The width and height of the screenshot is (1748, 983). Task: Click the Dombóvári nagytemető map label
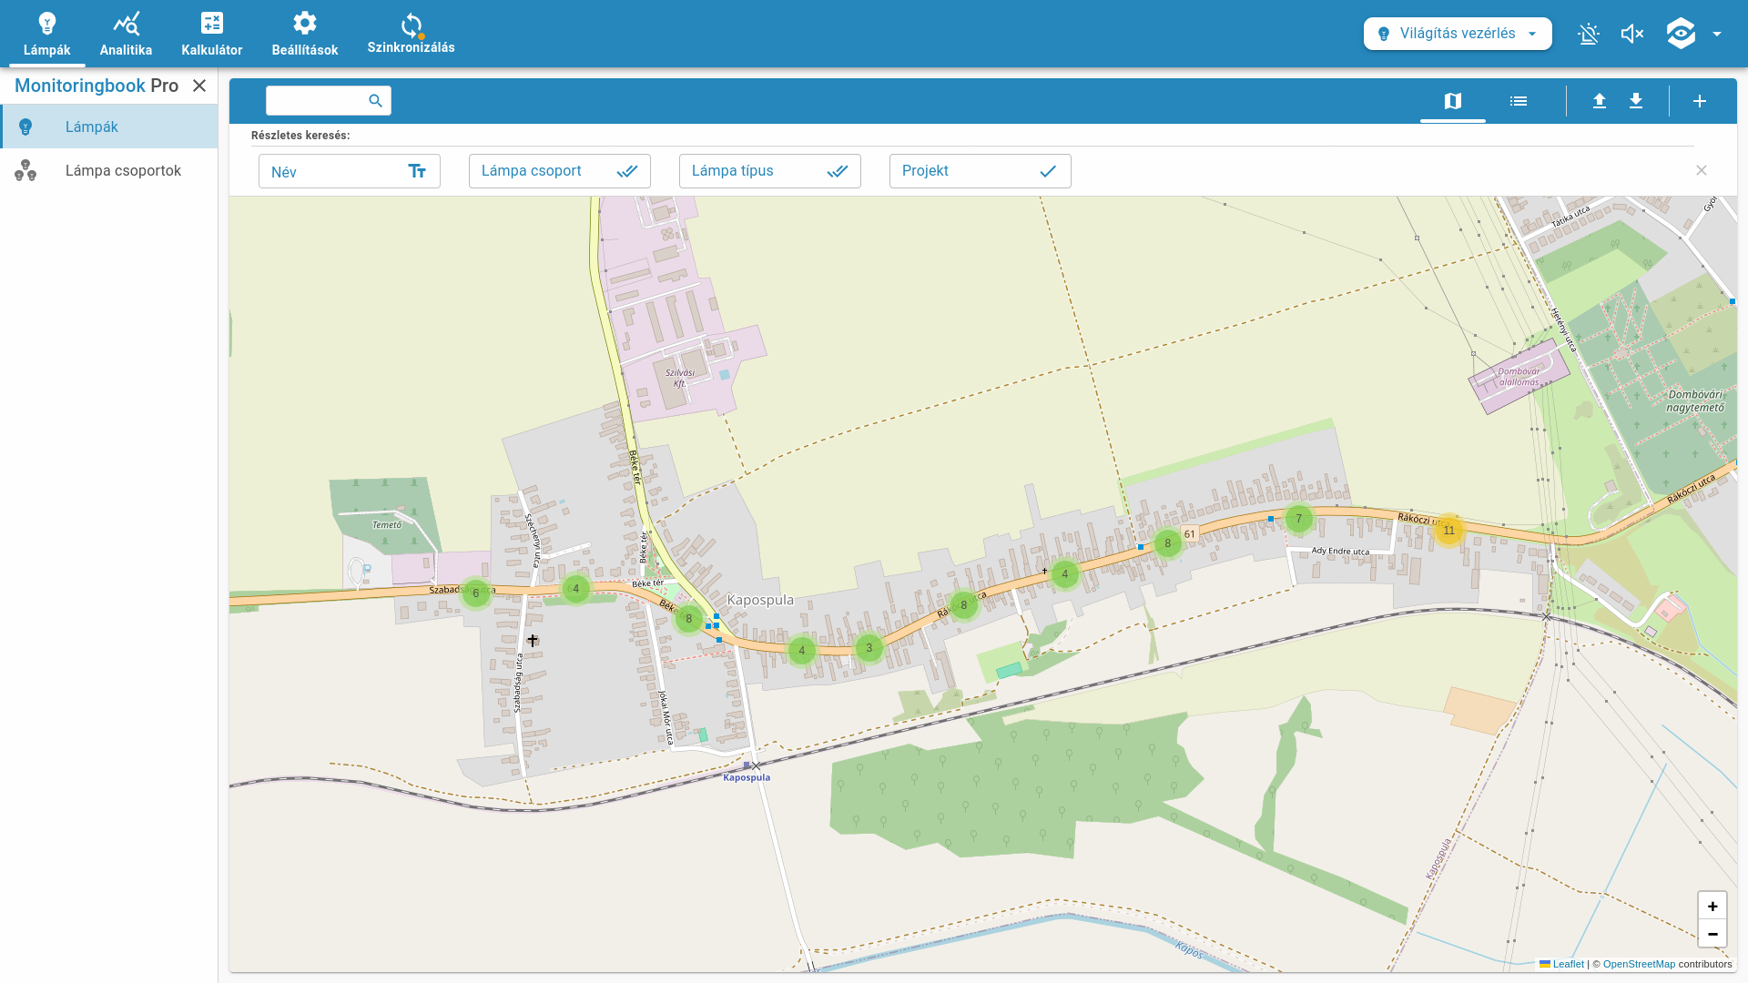(x=1695, y=400)
